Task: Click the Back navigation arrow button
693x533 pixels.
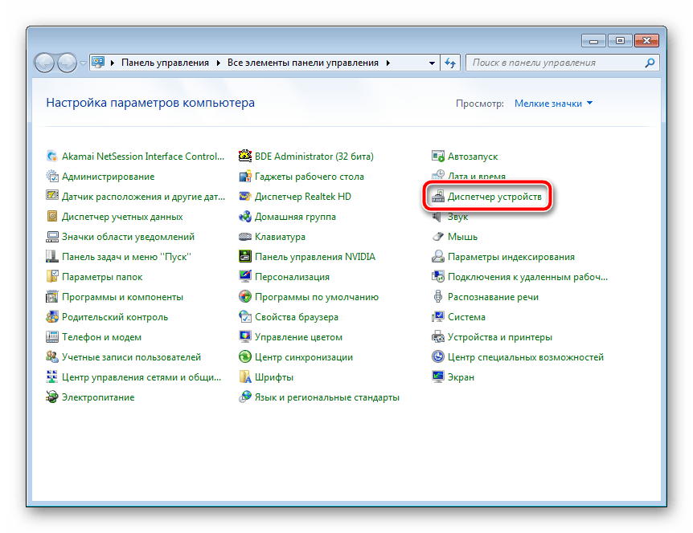Action: pyautogui.click(x=45, y=63)
